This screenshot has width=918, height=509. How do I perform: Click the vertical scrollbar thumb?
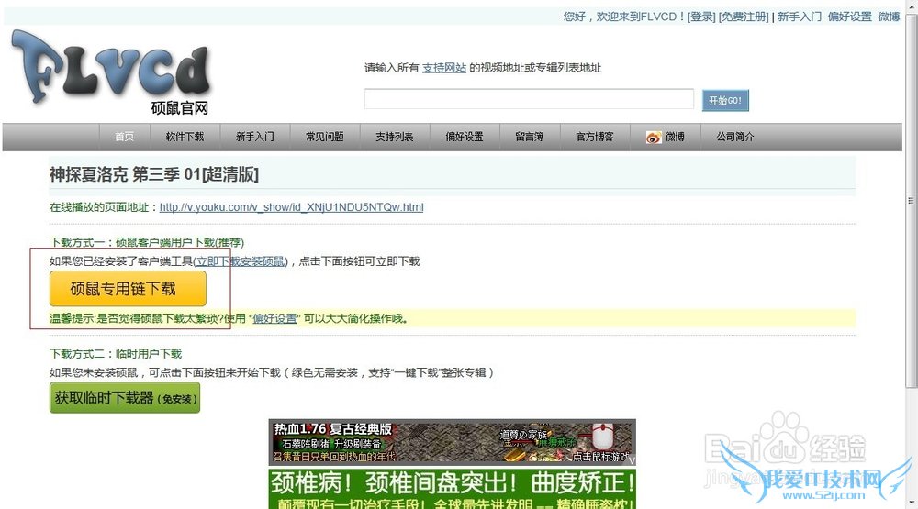click(x=911, y=200)
